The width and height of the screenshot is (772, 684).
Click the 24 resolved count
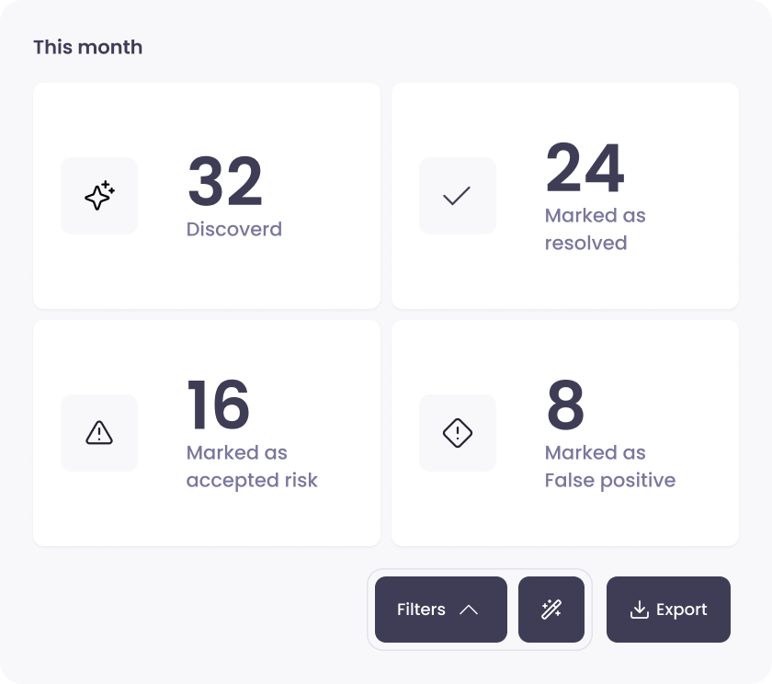click(585, 168)
